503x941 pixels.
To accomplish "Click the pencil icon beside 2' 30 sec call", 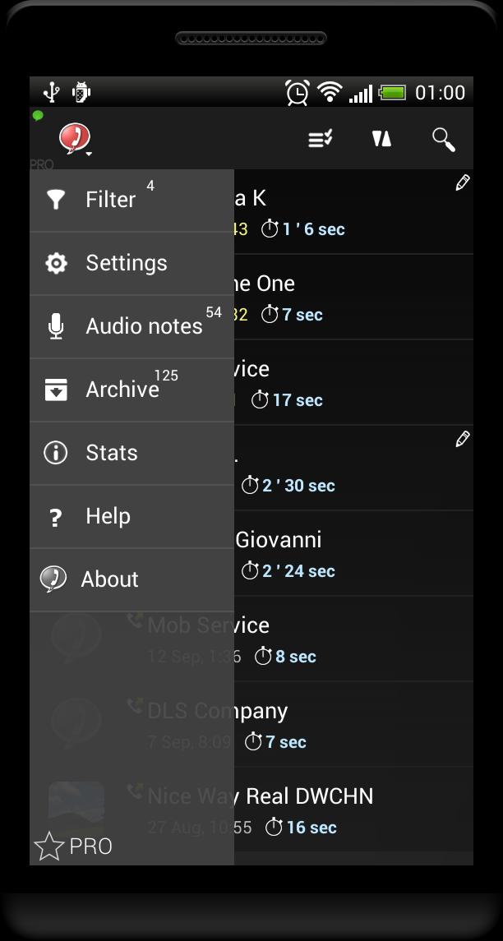I will tap(463, 440).
